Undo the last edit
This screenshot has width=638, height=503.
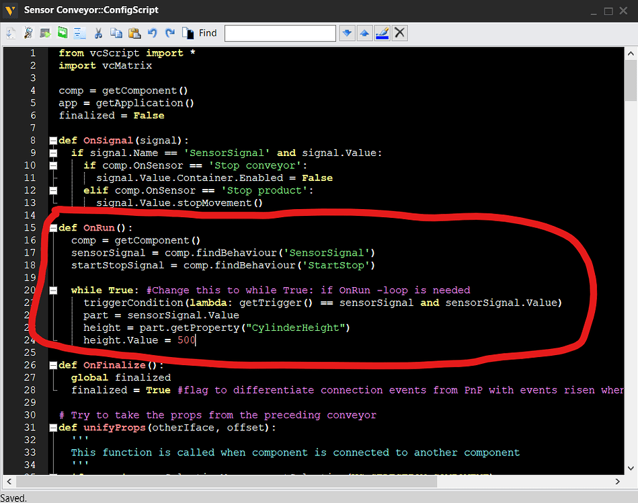153,33
